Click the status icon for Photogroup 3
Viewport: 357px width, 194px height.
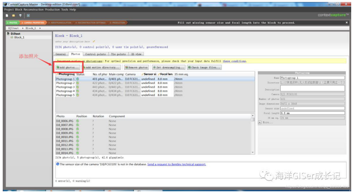coord(78,87)
